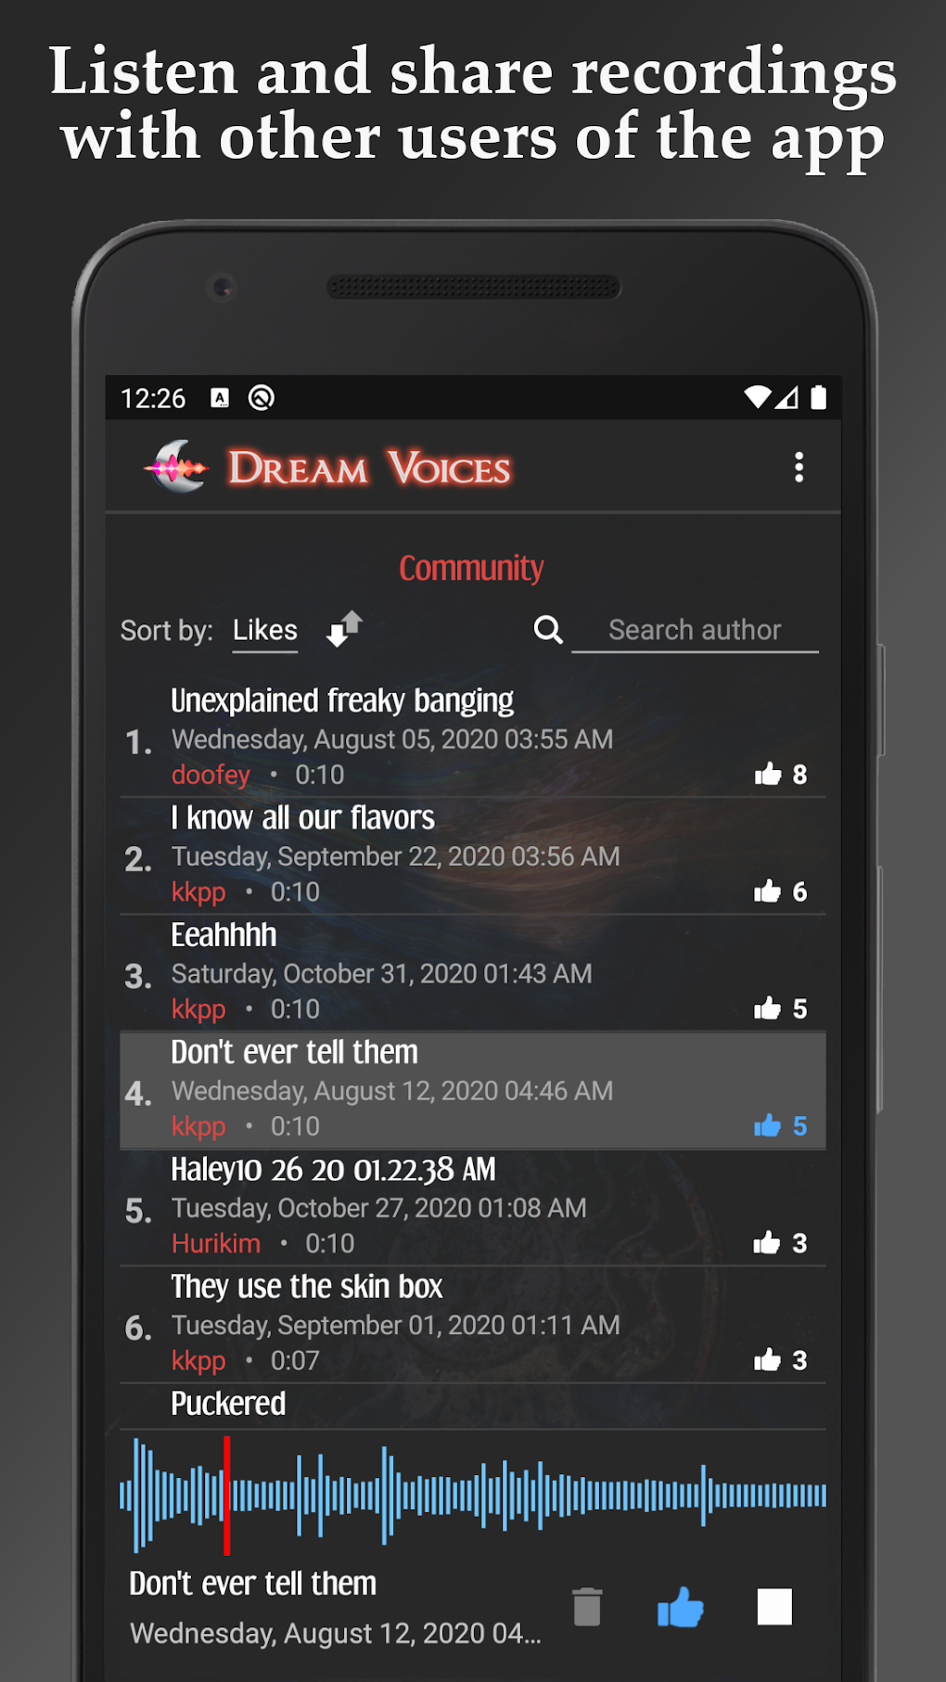Delete recording with the trash icon
946x1682 pixels.
[587, 1607]
